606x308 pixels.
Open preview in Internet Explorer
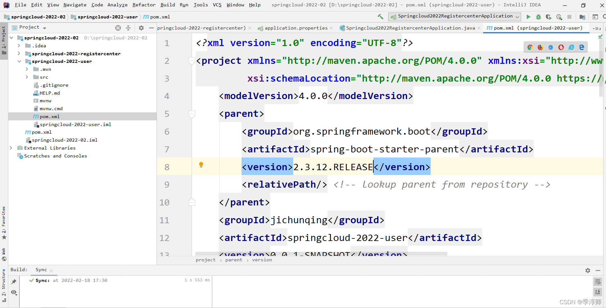point(572,47)
